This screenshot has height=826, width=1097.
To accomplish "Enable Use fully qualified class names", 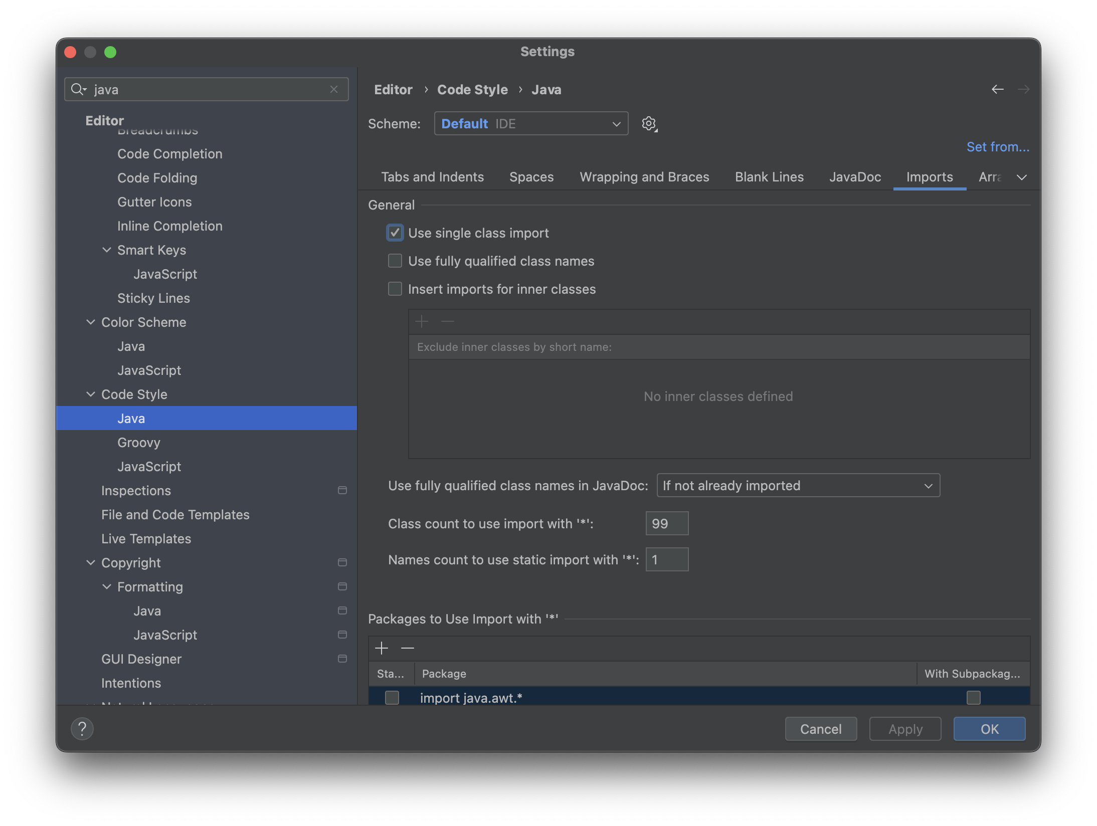I will (x=395, y=261).
